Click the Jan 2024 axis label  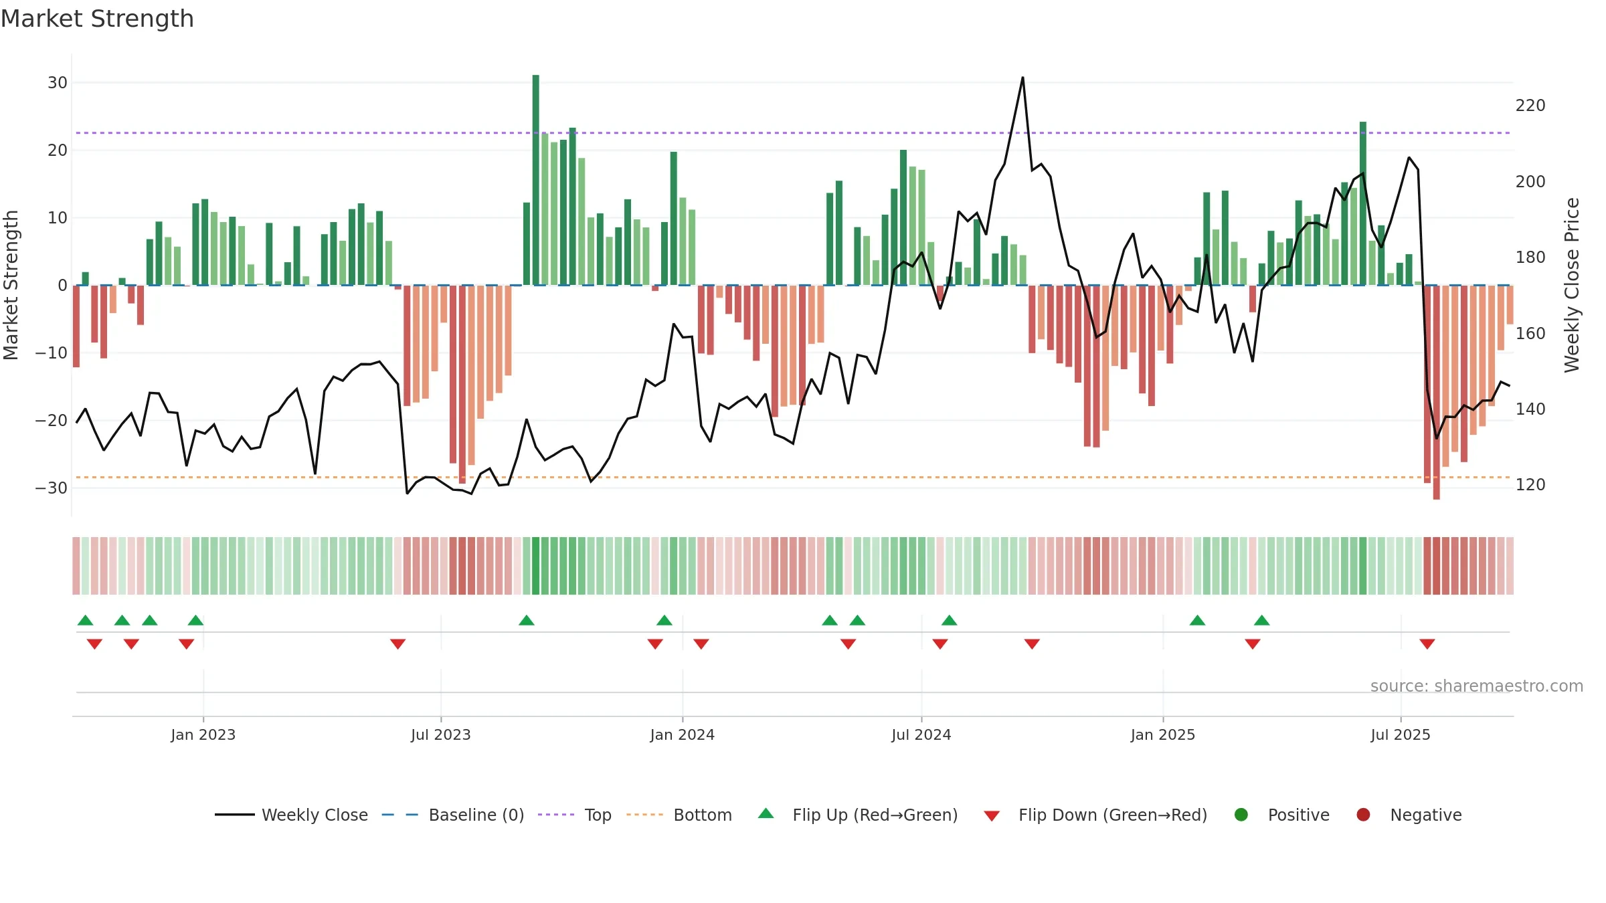683,734
